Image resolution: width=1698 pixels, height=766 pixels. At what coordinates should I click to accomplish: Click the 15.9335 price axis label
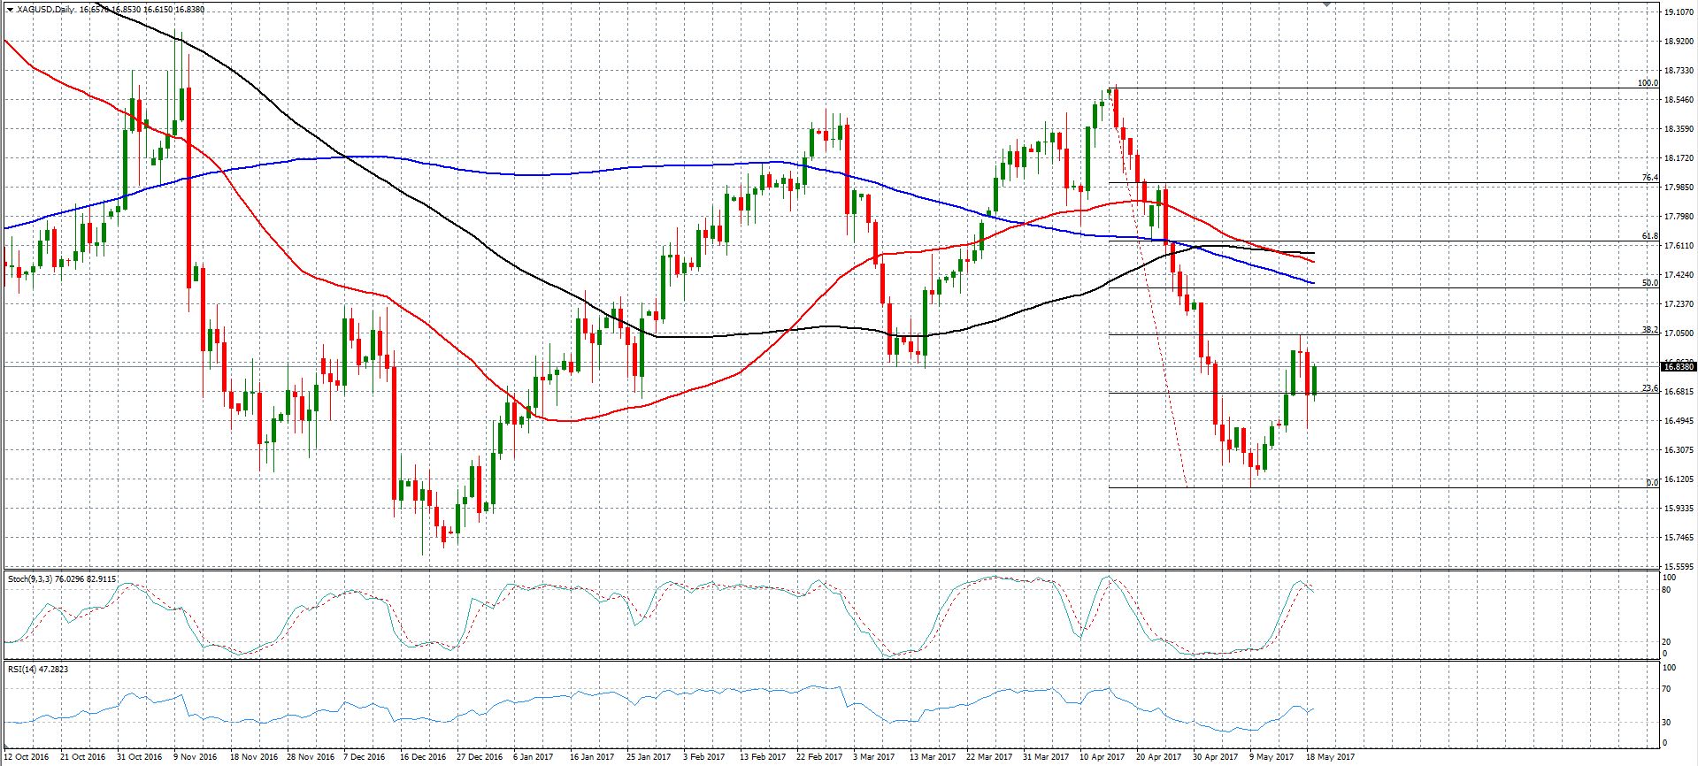pos(1679,509)
